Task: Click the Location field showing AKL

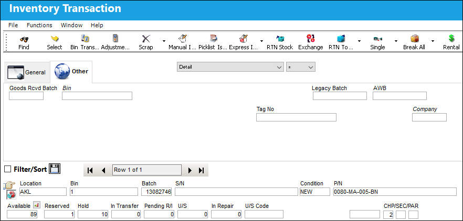Action: tap(43, 192)
